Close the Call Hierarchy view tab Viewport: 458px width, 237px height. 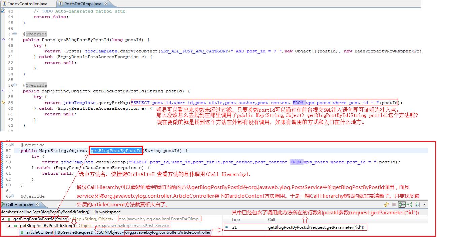37,204
